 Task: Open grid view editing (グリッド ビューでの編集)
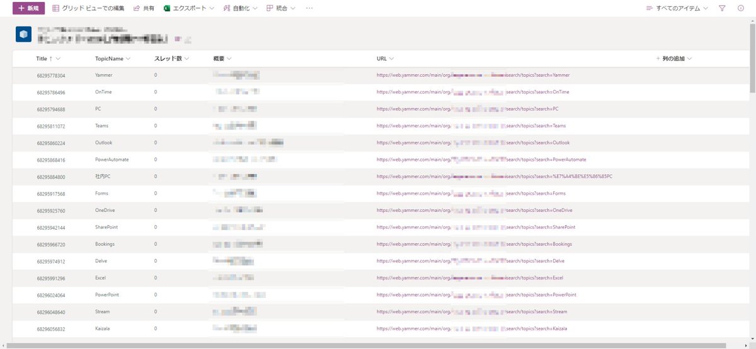pos(88,8)
